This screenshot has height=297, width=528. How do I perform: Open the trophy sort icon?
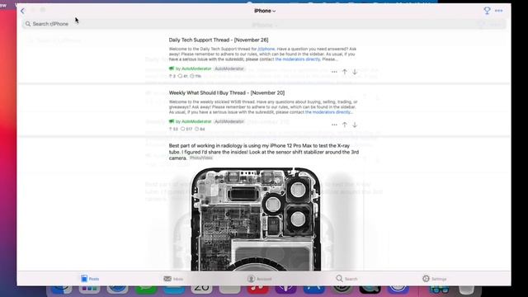(x=487, y=11)
